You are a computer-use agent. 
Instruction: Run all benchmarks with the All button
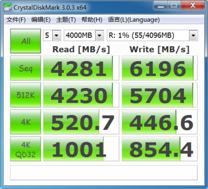click(25, 41)
